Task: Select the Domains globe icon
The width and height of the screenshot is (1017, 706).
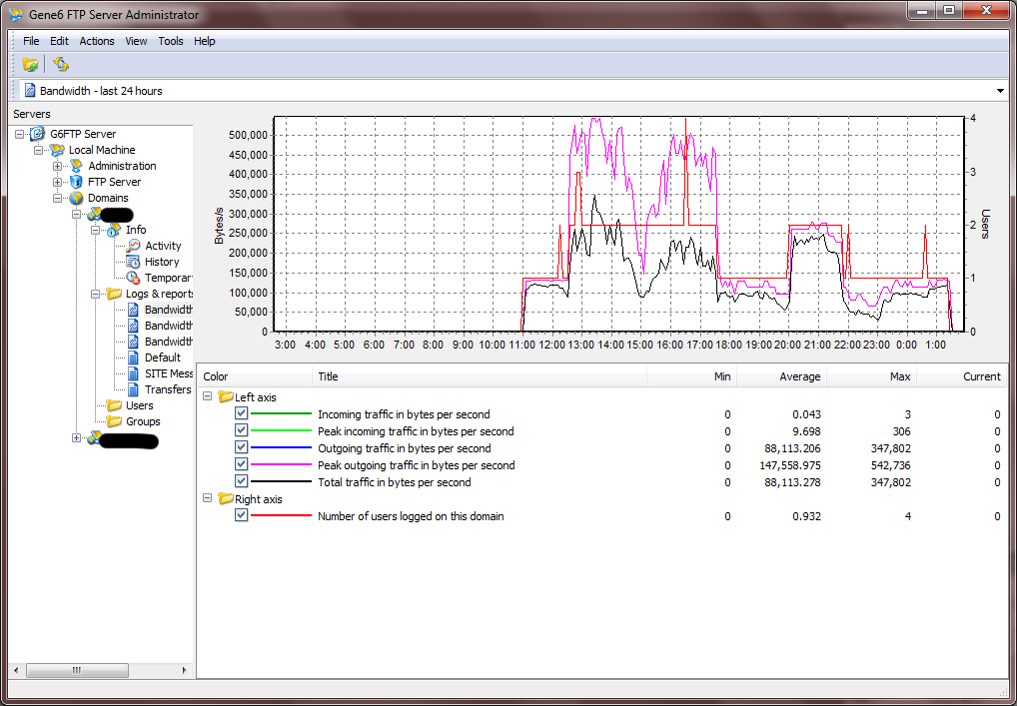Action: tap(77, 198)
